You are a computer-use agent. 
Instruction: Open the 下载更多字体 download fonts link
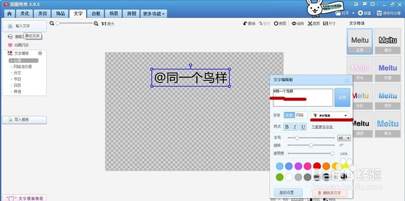point(322,127)
